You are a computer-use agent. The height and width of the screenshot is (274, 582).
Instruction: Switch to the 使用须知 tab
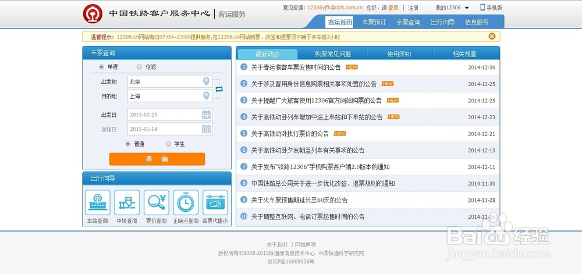399,54
